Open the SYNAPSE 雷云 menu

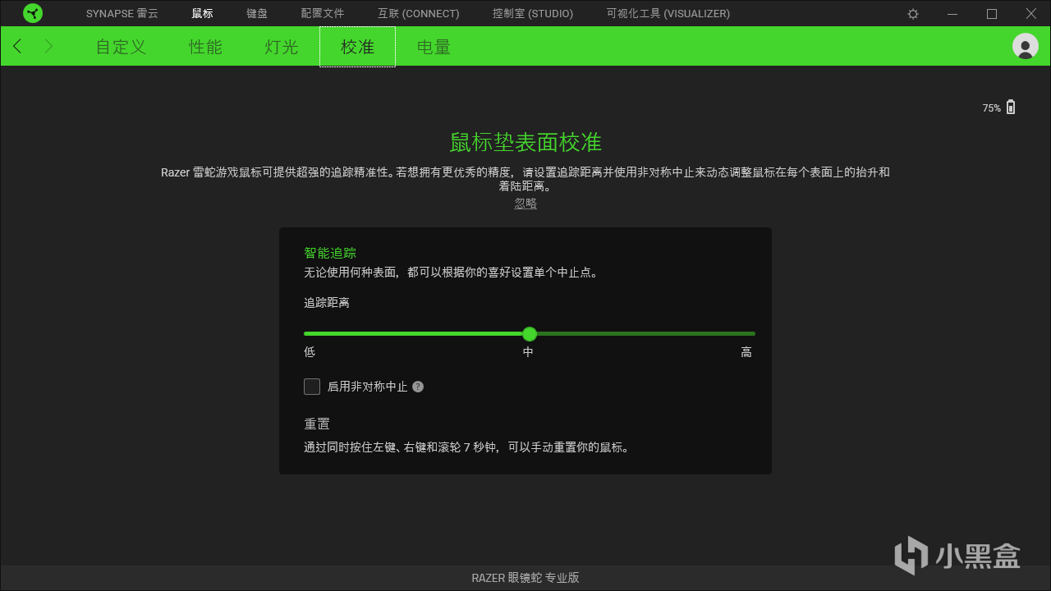122,14
